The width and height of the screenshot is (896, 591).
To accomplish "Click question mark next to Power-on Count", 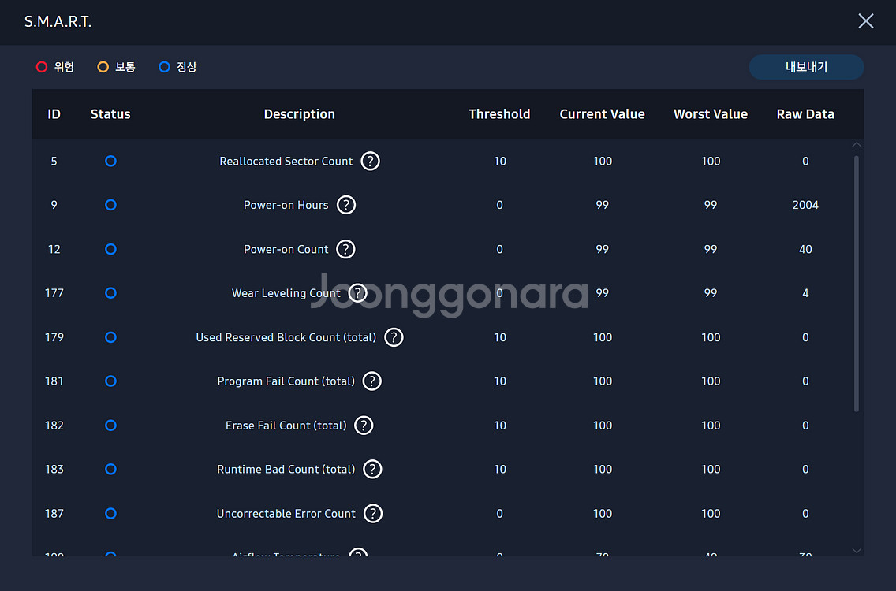I will click(345, 249).
